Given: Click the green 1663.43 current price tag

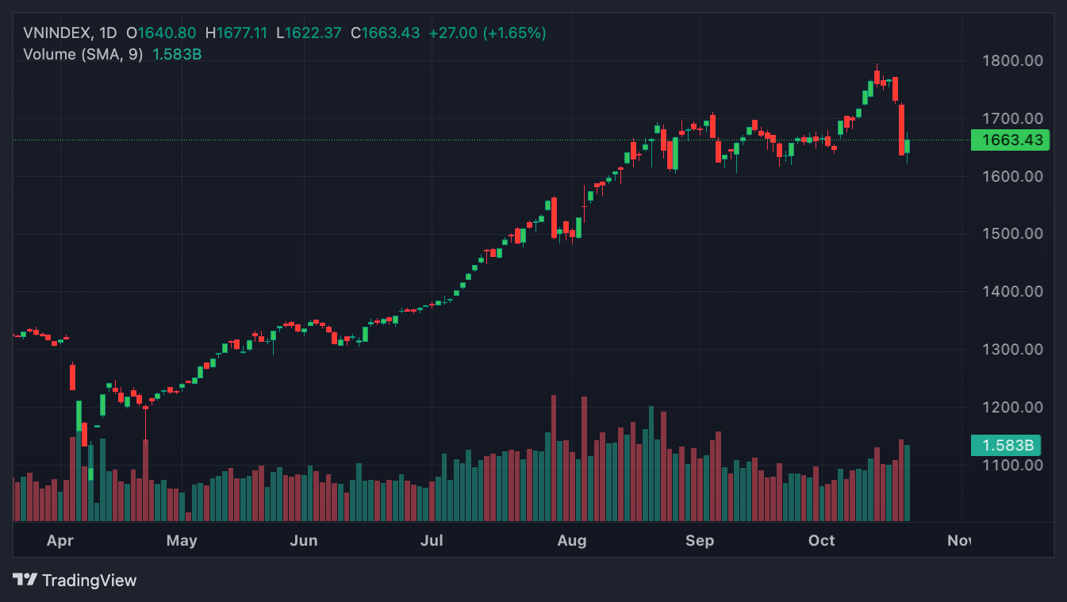Looking at the screenshot, I should [1010, 140].
